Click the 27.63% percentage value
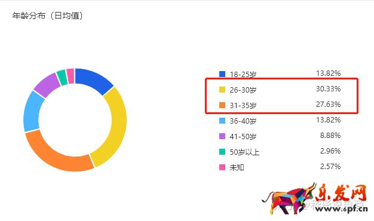This screenshot has width=374, height=221. coord(328,104)
